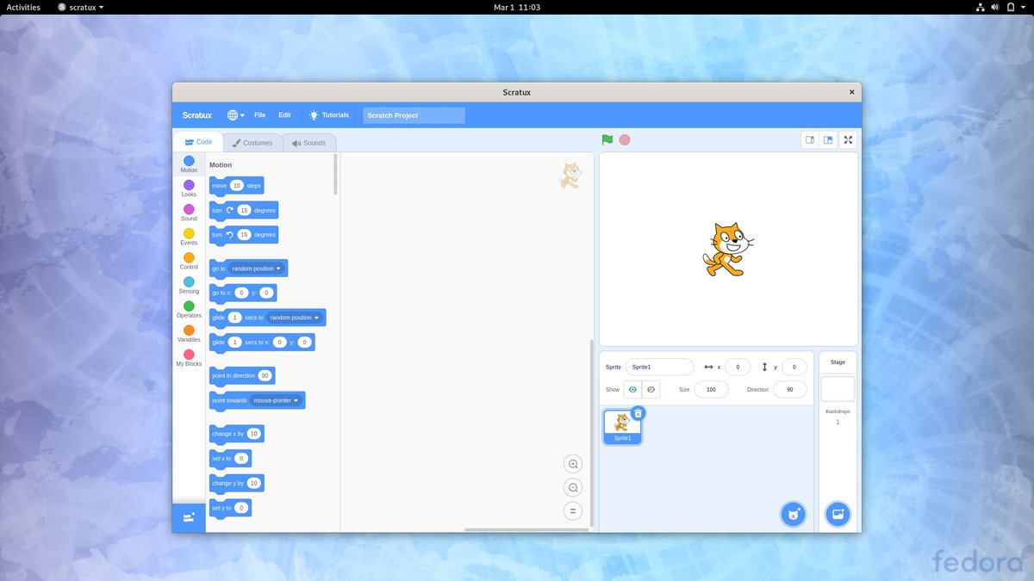The image size is (1034, 581).
Task: Select the Sound block category
Action: pos(189,213)
